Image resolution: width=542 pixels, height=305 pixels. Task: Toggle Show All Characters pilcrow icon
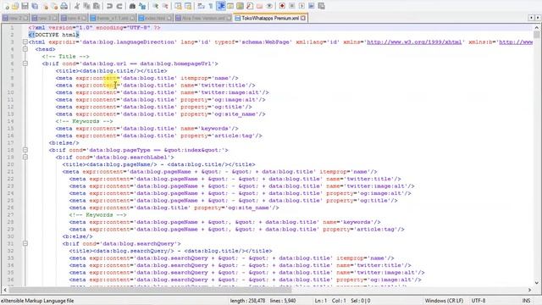[x=211, y=6]
